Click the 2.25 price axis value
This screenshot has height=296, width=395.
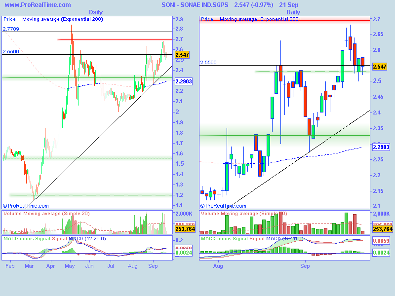point(378,159)
